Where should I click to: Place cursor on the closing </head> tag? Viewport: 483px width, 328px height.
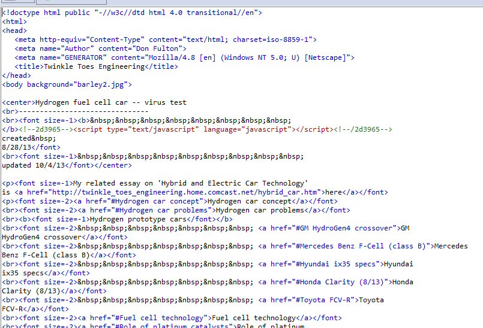click(x=16, y=75)
